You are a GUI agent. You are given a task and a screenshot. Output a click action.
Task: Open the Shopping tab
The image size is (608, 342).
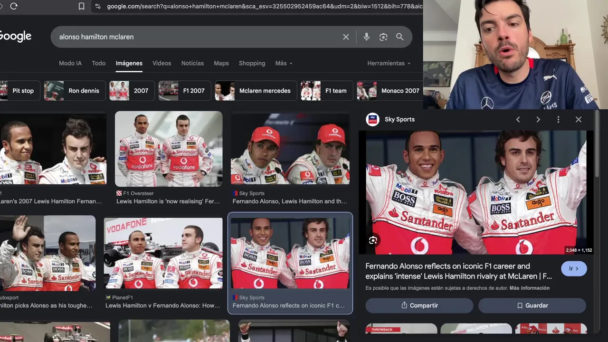pyautogui.click(x=252, y=63)
